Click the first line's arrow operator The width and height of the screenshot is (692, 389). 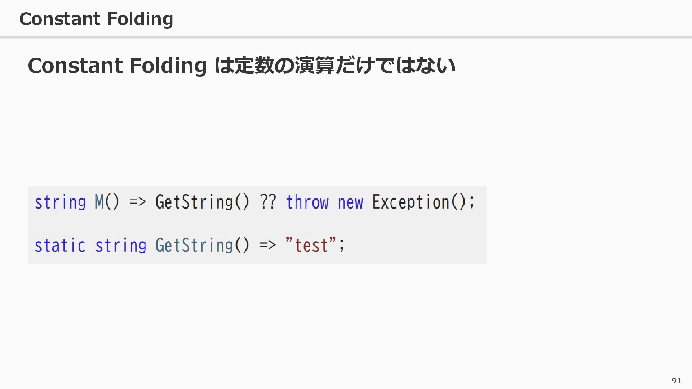138,202
